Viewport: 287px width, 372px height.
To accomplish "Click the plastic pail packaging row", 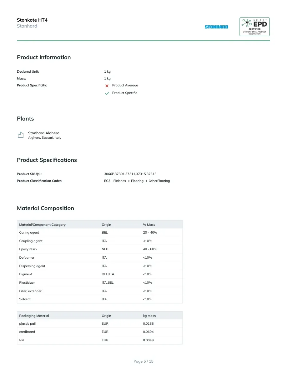I will coord(100,323).
